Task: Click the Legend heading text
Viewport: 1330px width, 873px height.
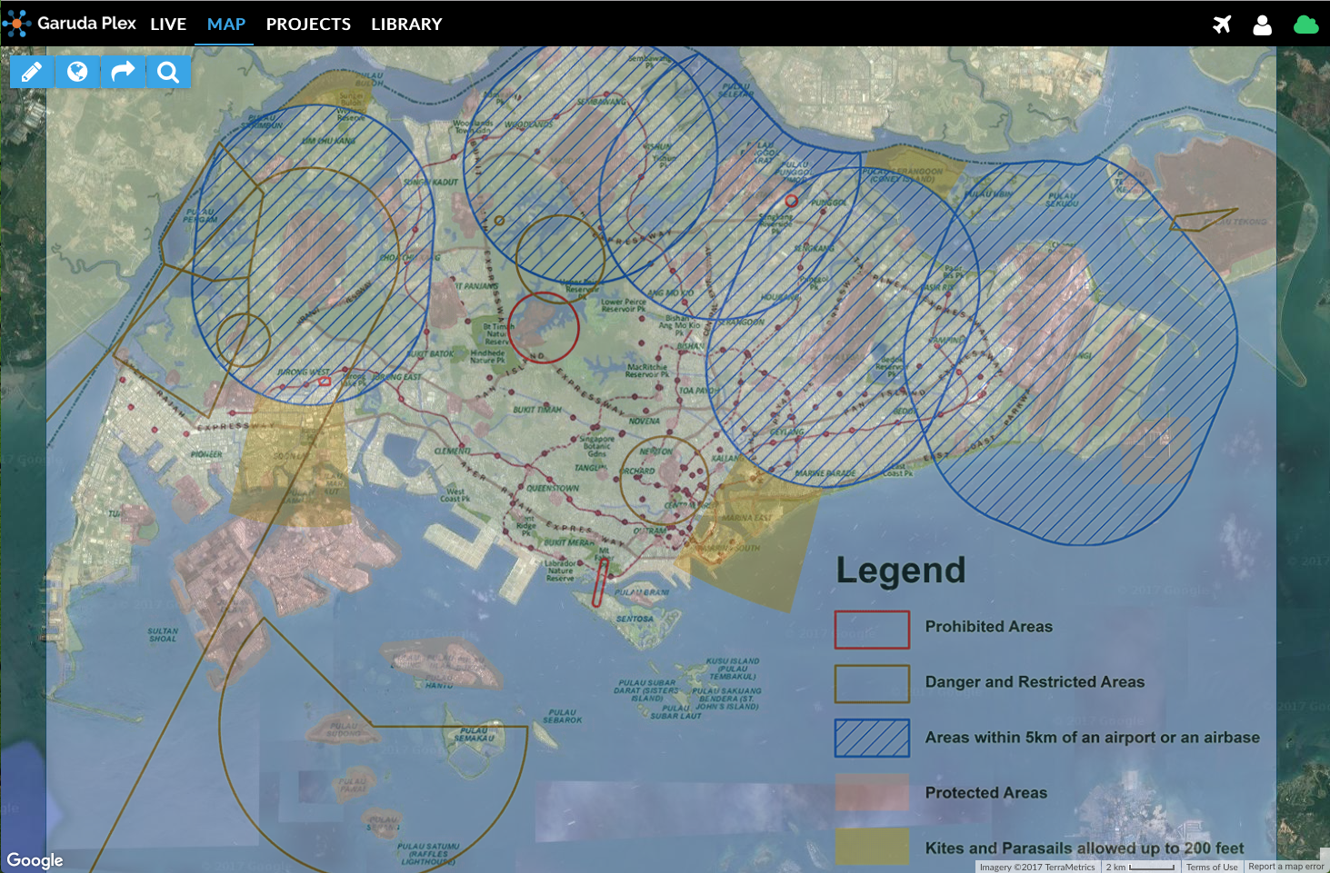Action: tap(901, 570)
